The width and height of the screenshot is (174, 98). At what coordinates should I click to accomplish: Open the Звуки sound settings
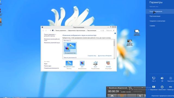tap(95, 65)
